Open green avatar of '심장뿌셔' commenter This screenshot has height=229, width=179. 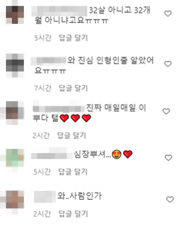click(15, 158)
